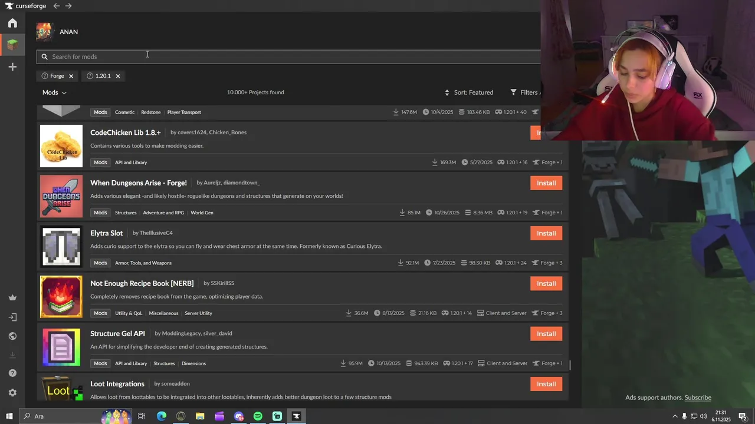The width and height of the screenshot is (755, 424).
Task: Open CodeChicken Lib 1.8.+ mod page
Action: pyautogui.click(x=125, y=132)
